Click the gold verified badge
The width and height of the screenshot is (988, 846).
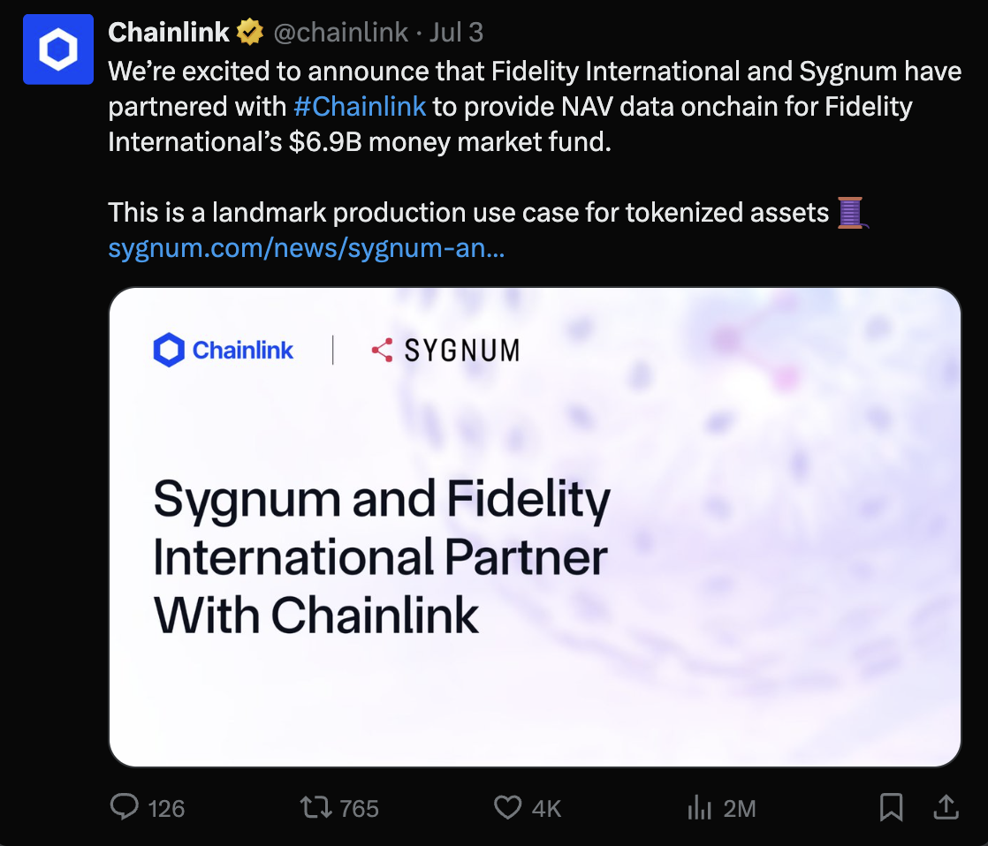[x=250, y=32]
